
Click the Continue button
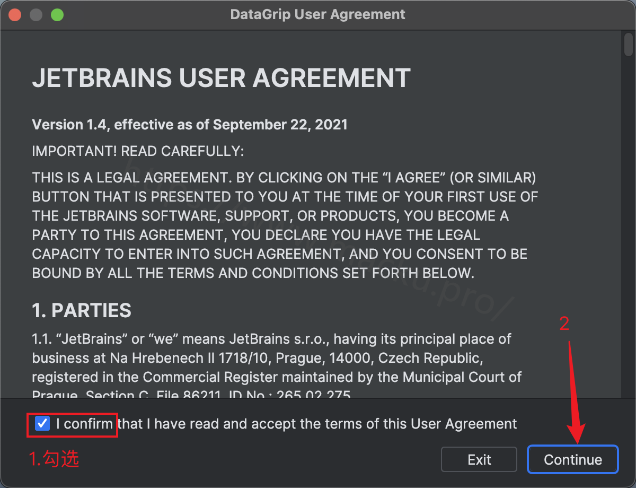pyautogui.click(x=573, y=459)
